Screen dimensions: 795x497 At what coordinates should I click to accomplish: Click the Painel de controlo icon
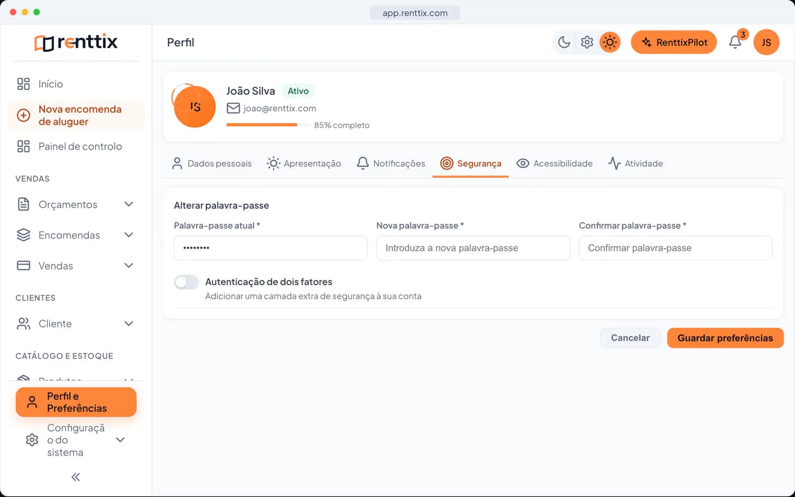[23, 146]
